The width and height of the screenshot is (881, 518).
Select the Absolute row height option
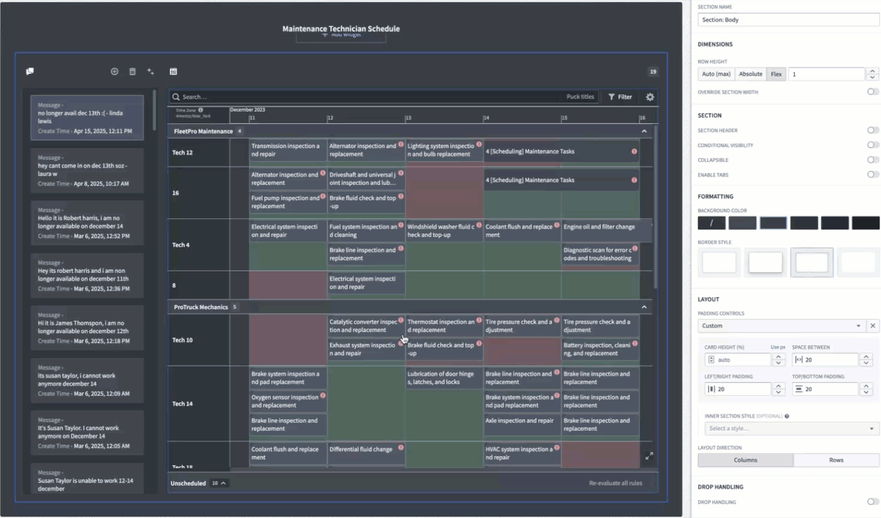[751, 74]
